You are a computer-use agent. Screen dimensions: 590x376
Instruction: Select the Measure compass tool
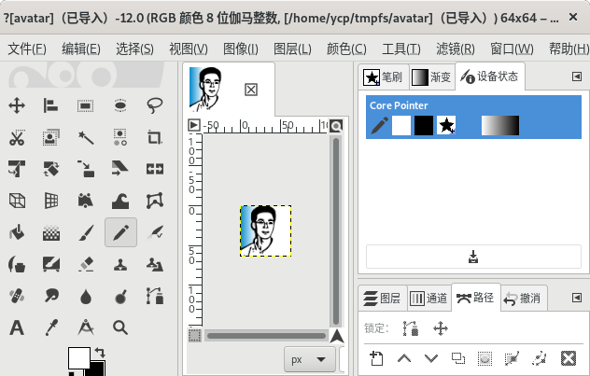(x=86, y=327)
